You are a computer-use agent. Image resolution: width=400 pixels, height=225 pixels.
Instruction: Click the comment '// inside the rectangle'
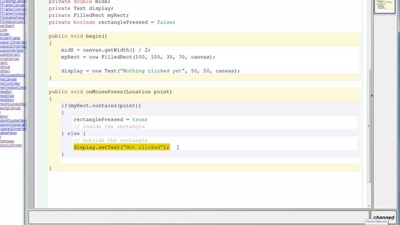(109, 126)
